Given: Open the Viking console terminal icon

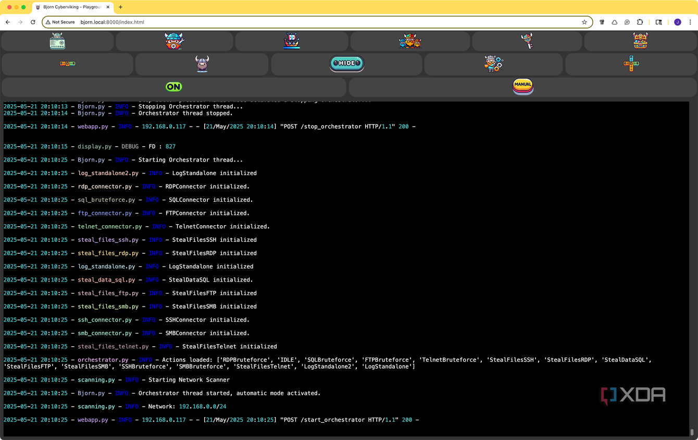Looking at the screenshot, I should coord(57,41).
